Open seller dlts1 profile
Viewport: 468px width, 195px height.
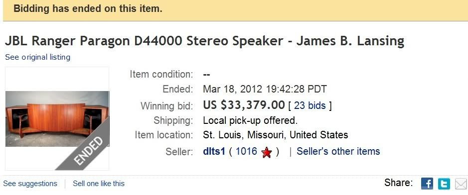[x=214, y=152]
